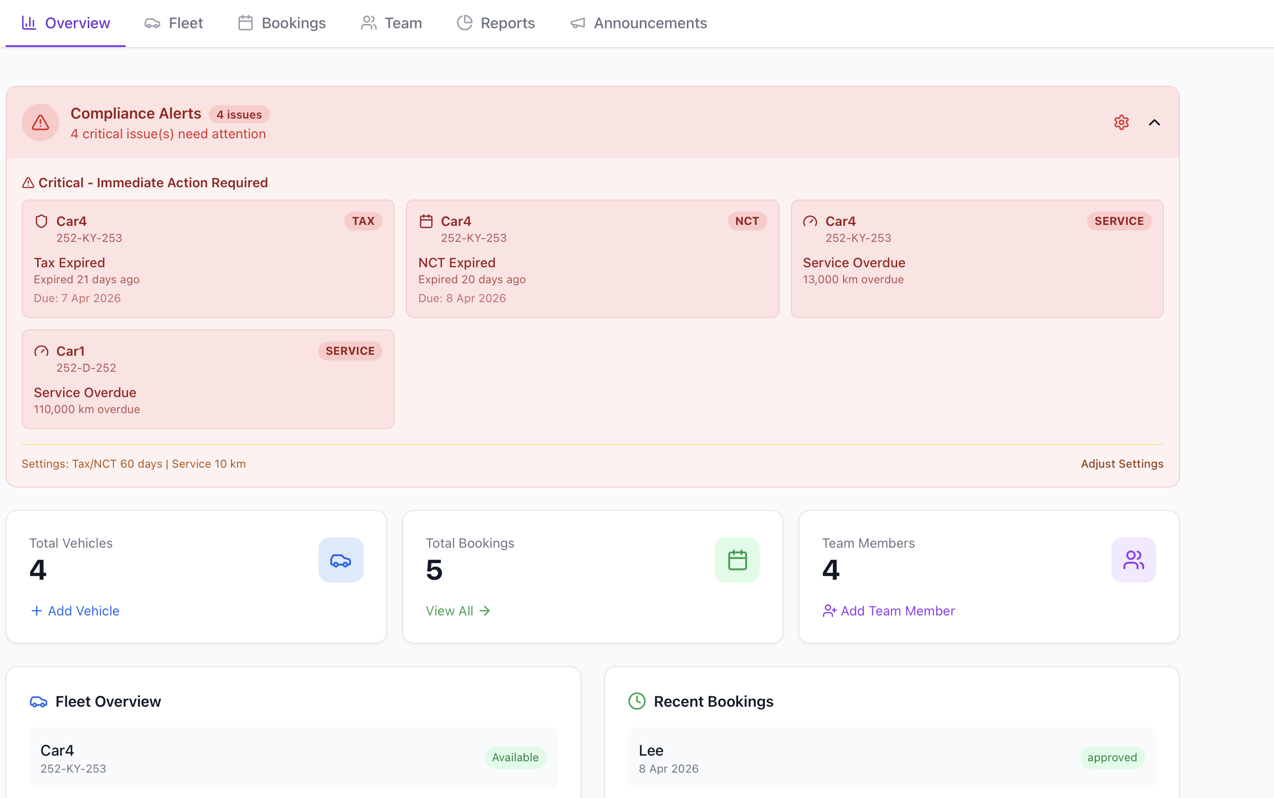Click the Adjust Settings link
Viewport: 1274px width, 798px height.
1122,464
